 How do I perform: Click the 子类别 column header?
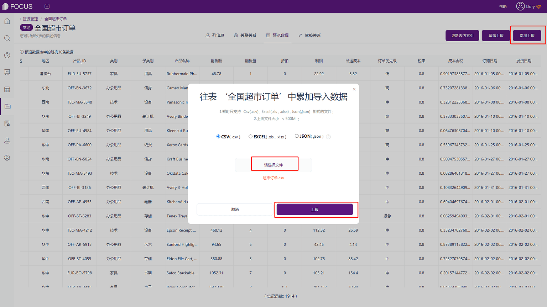pyautogui.click(x=148, y=61)
